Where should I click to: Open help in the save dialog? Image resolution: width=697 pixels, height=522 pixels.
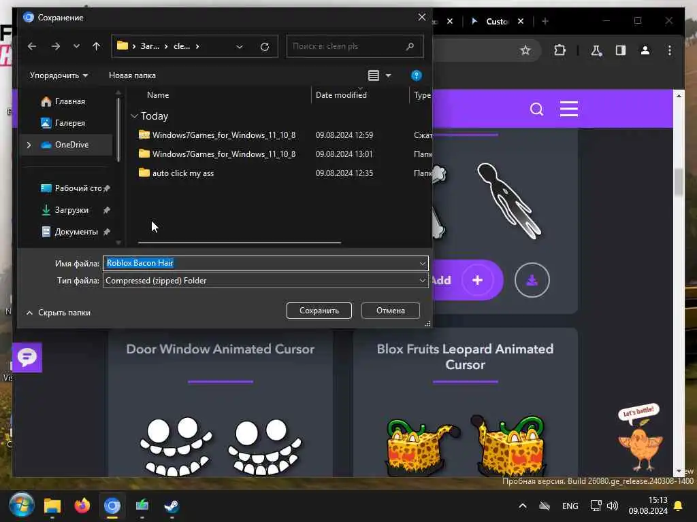[416, 75]
